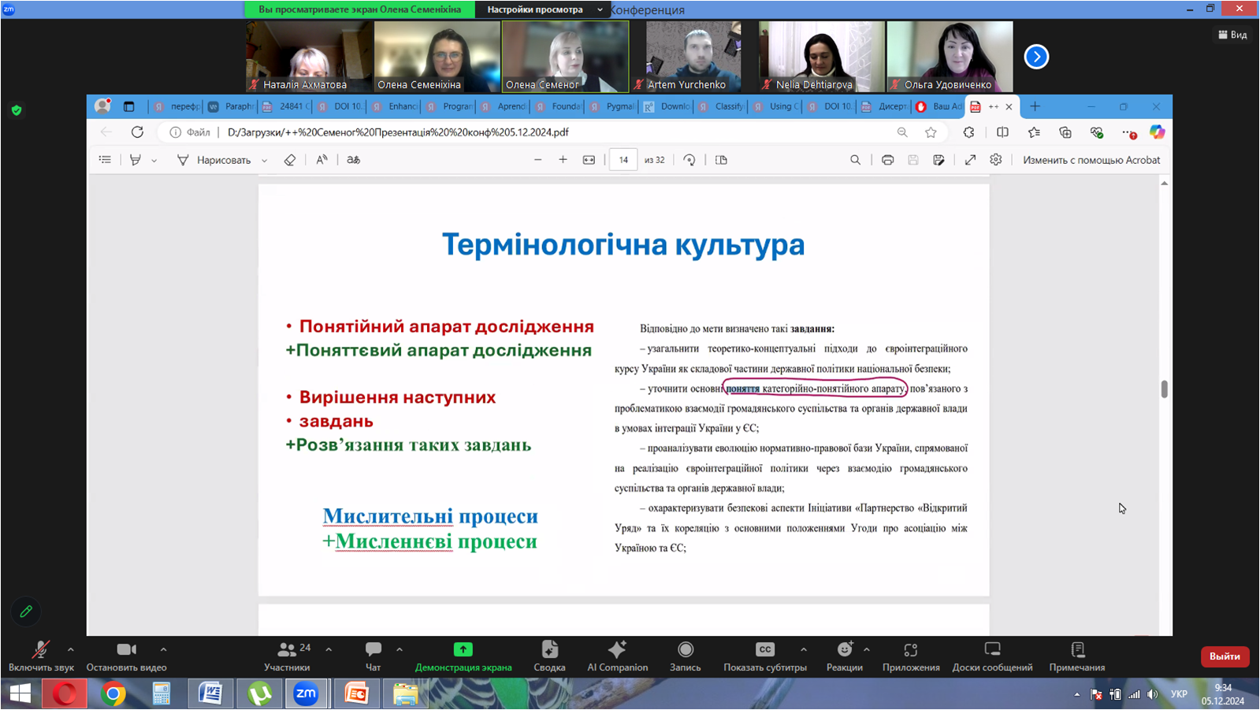
Task: Stop video with Остановить видео
Action: point(126,656)
